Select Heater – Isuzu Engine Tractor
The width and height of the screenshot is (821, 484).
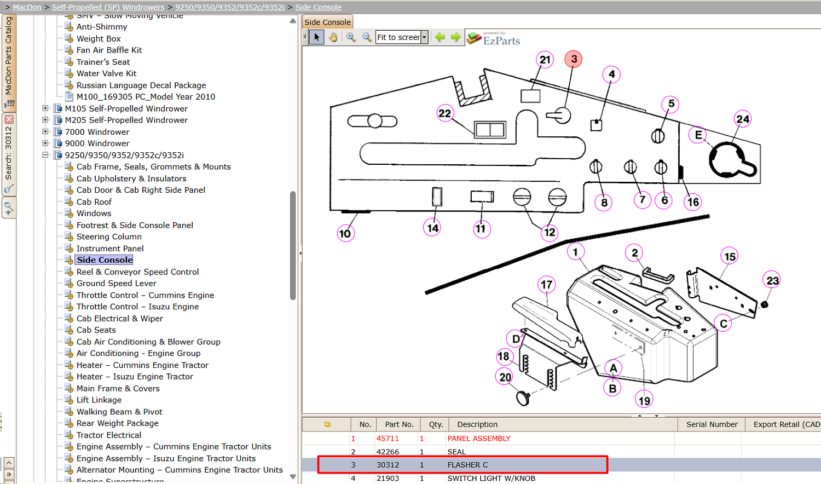[x=135, y=377]
